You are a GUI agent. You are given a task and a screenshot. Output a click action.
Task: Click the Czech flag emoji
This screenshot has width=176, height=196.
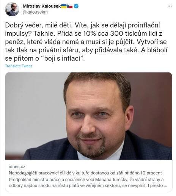pos(70,6)
